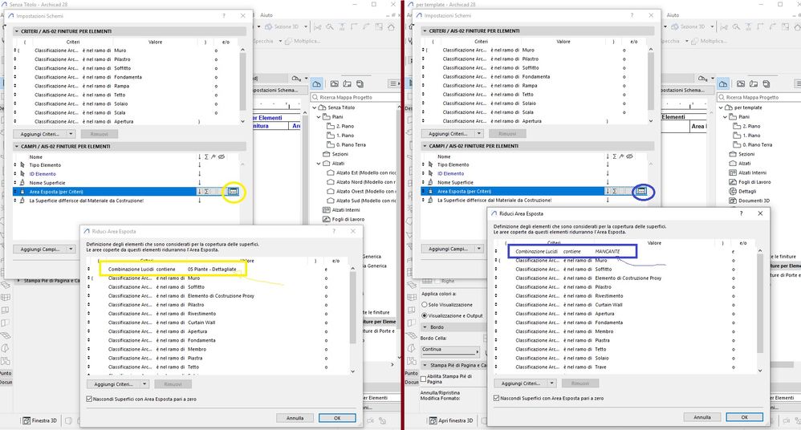Click navigator list menu icon in left window

[x=393, y=83]
